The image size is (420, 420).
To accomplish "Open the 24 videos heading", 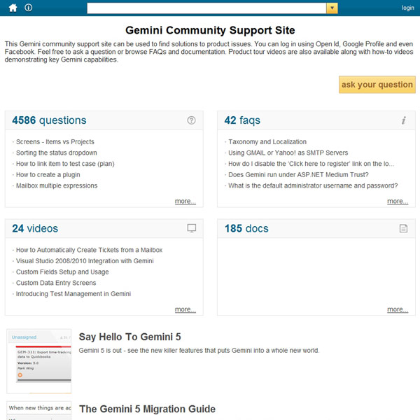I will pyautogui.click(x=35, y=228).
